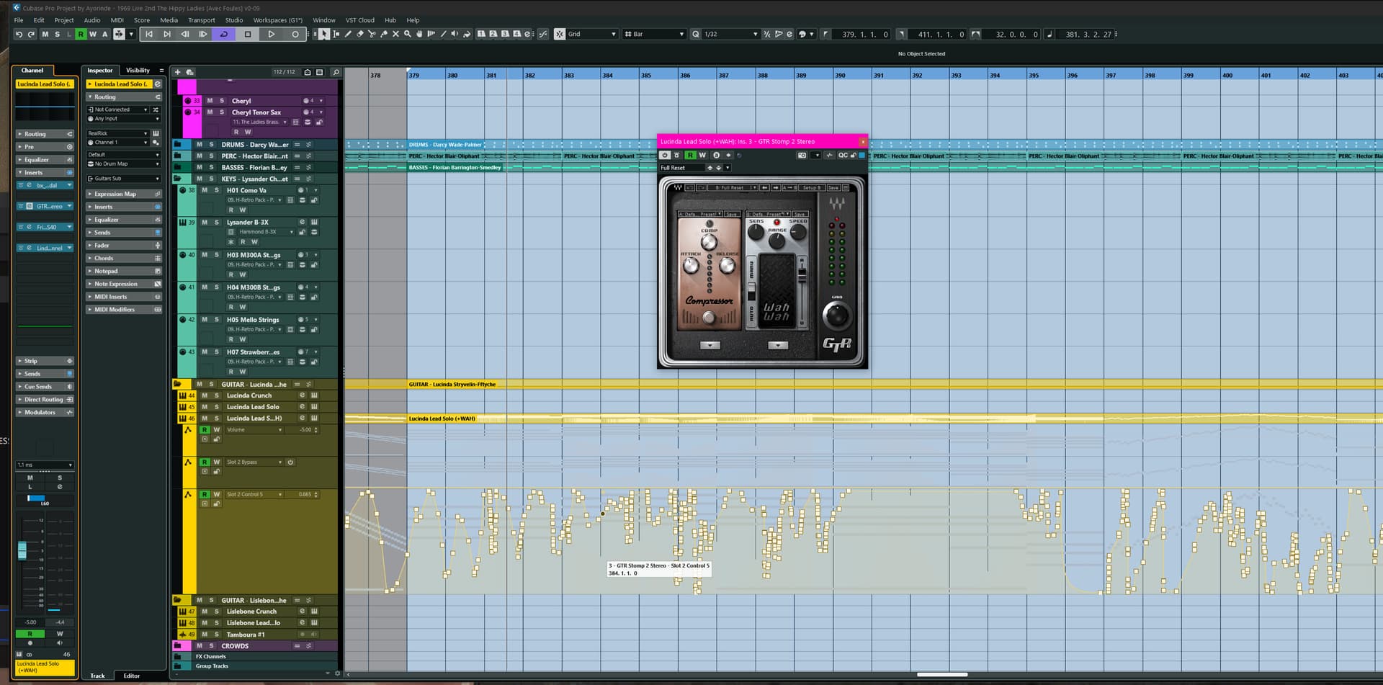
Task: Click the CROWDS folder icon
Action: coord(177,646)
